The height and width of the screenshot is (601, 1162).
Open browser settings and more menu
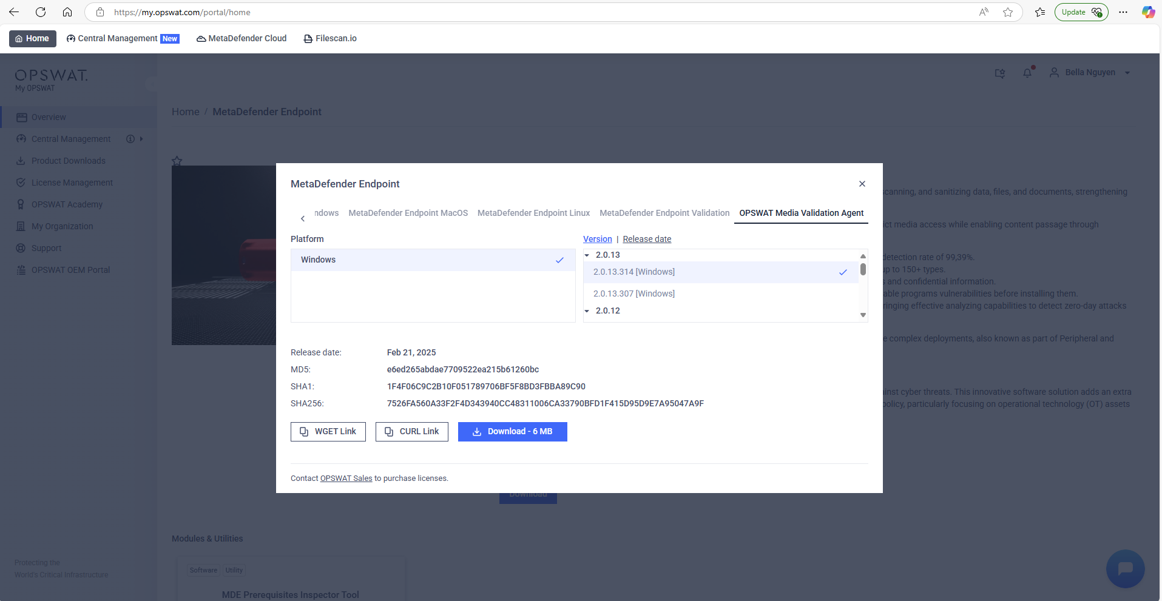1123,12
